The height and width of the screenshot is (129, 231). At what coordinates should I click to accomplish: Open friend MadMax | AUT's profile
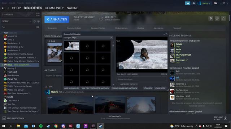(183, 96)
